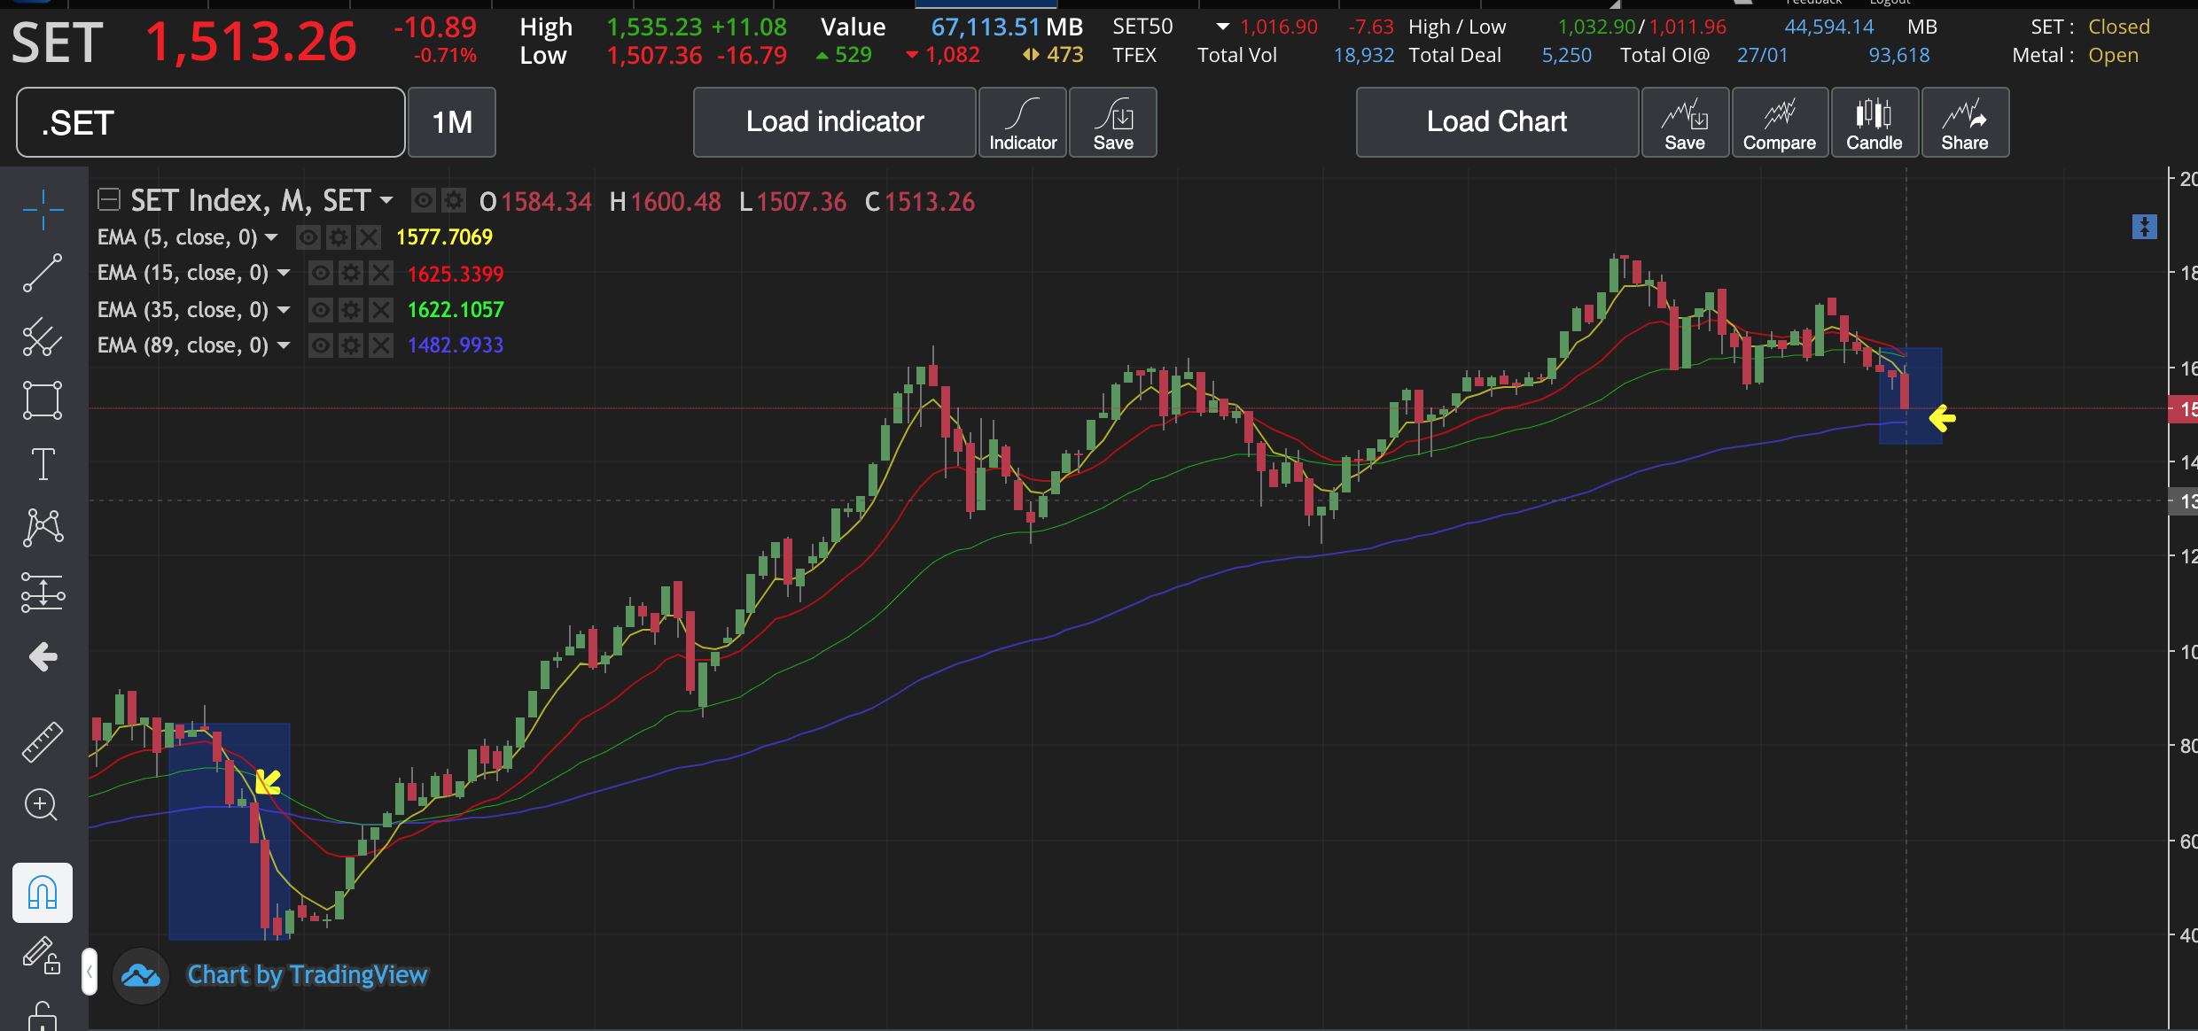
Task: Hide the EMA 15 indicator with eye icon
Action: coord(320,273)
